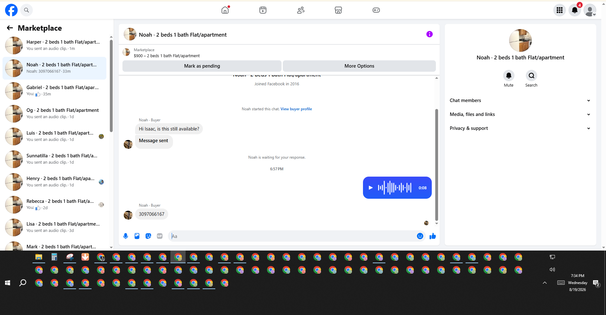
Task: Open the notifications bell
Action: coord(575,10)
